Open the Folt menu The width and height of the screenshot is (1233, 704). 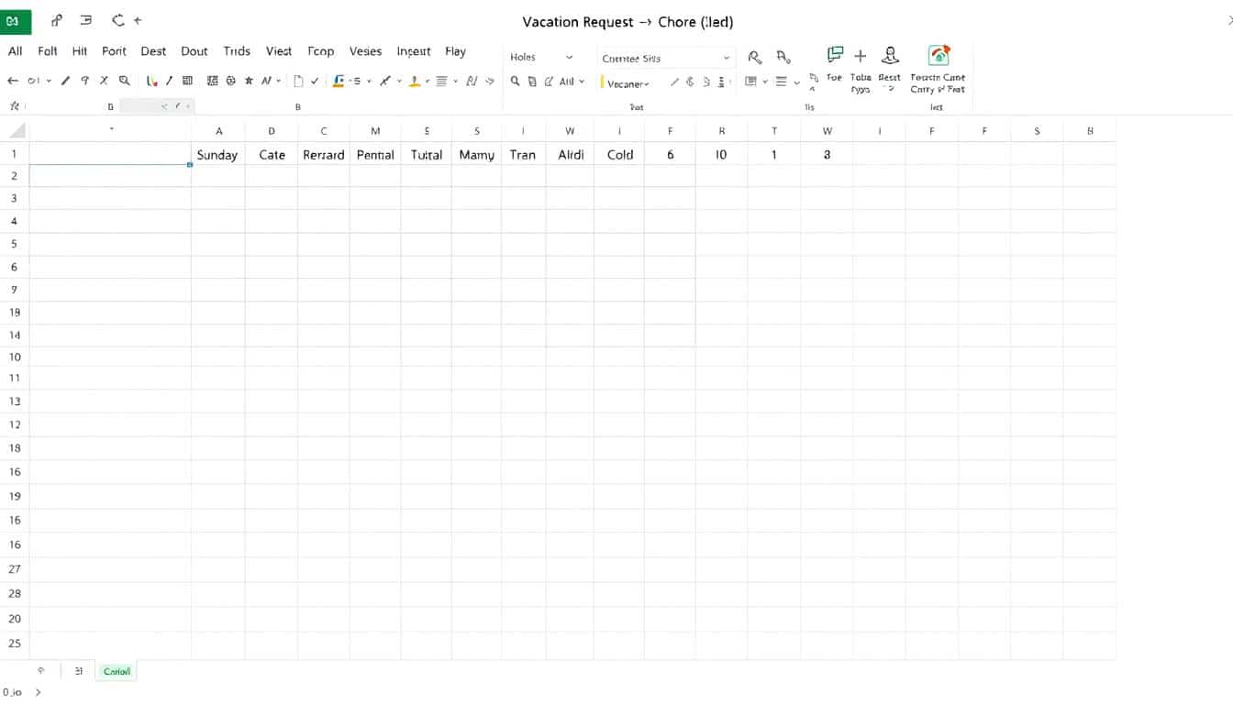point(48,51)
